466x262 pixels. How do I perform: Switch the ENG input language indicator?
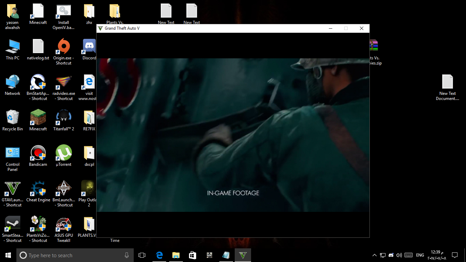coord(420,255)
